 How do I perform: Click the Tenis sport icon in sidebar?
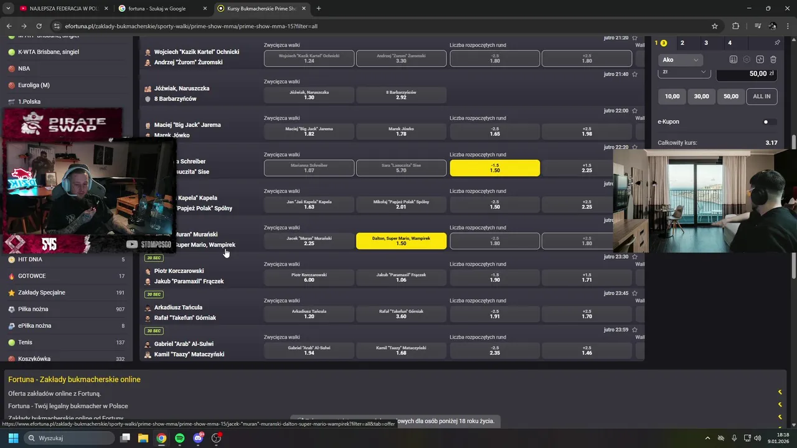(x=12, y=342)
